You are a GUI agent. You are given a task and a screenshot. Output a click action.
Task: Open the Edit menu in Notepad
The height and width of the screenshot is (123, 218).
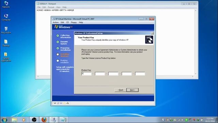click(x=44, y=7)
